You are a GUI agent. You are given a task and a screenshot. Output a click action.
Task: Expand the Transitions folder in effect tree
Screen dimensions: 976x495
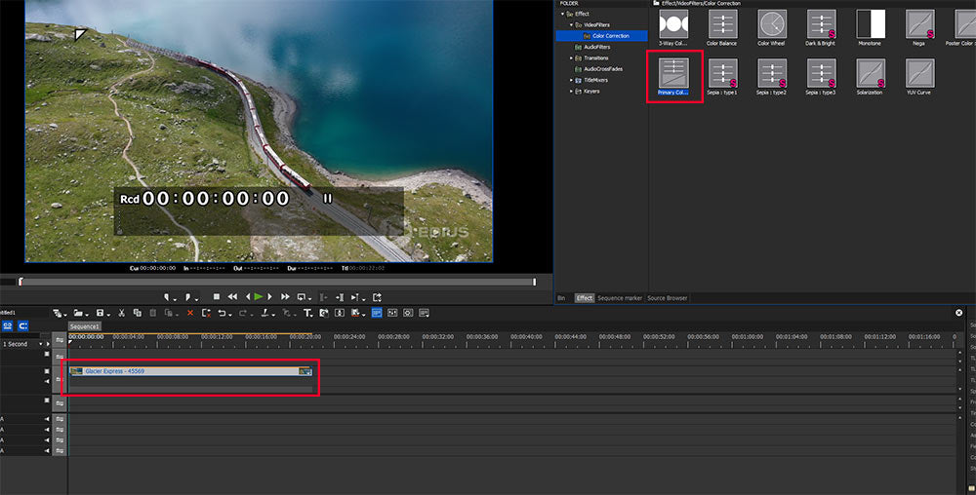572,57
